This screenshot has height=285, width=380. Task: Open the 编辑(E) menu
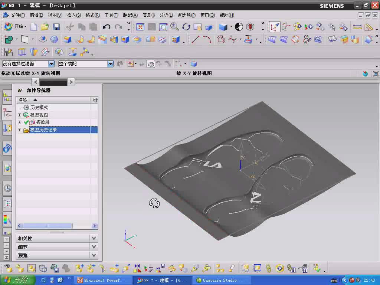(36, 15)
